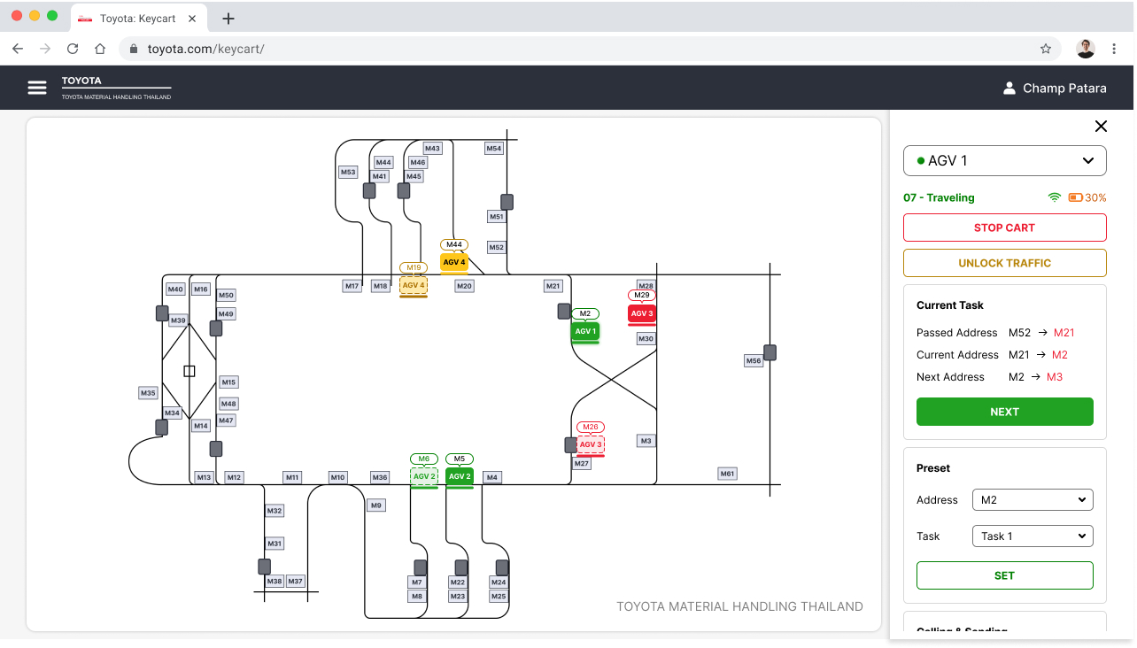Image resolution: width=1137 pixels, height=648 pixels.
Task: Click the Champ Patara user account icon
Action: (x=1009, y=88)
